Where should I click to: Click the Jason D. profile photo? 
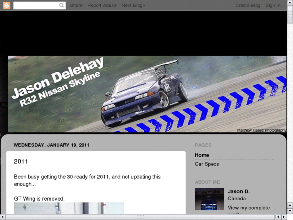coord(209,199)
